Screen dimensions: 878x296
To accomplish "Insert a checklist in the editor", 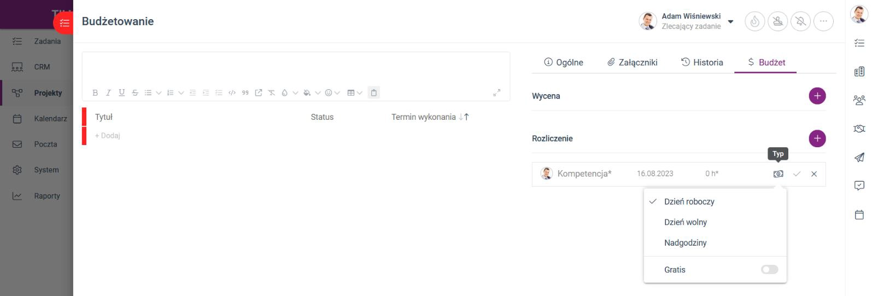I will [x=219, y=92].
